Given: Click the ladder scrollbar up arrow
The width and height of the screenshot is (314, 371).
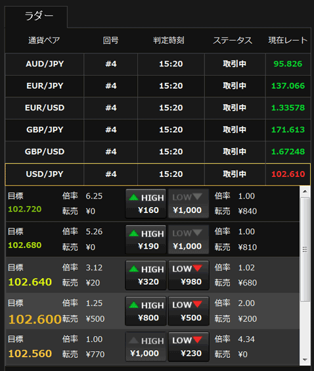Looking at the screenshot, I should tap(305, 191).
